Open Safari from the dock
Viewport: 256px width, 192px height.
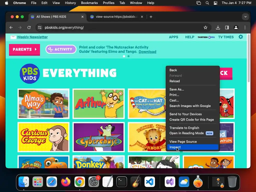tap(52, 182)
